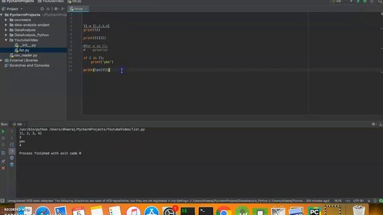Clear console with the trash can icon
Image resolution: width=383 pixels, height=215 pixels.
(12, 165)
